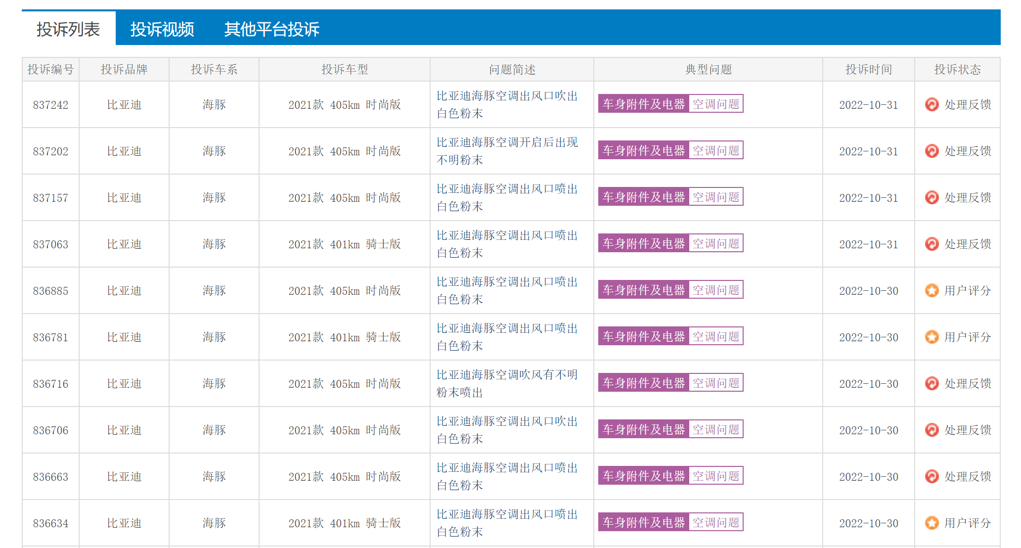1021x548 pixels.
Task: Click the red status icon in row 837202
Action: pos(932,151)
